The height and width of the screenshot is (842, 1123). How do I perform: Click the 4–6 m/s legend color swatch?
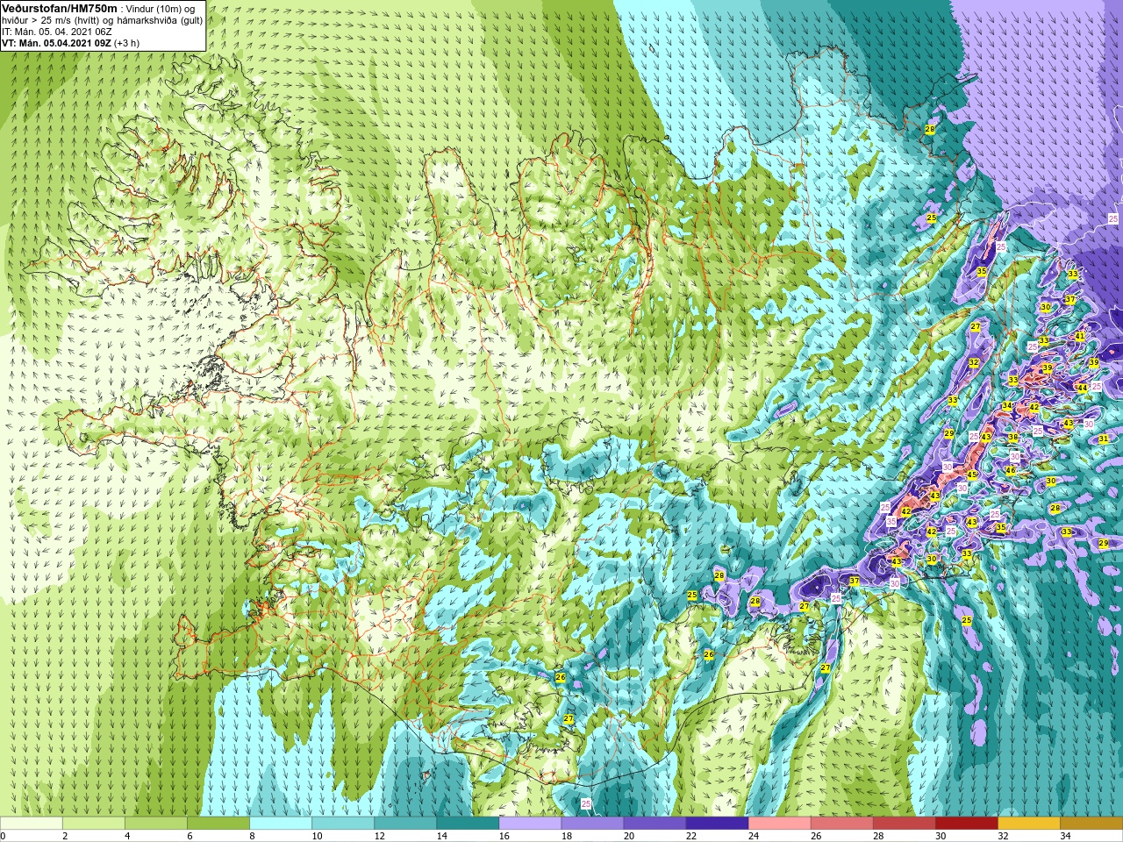(x=156, y=824)
